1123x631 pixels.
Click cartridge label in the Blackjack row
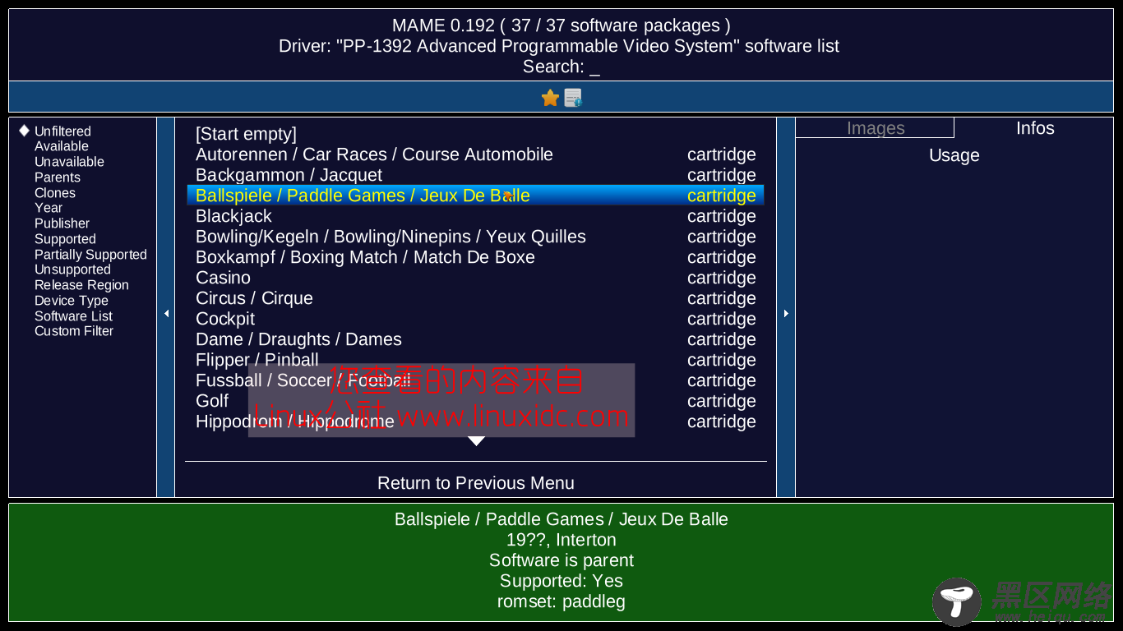722,216
